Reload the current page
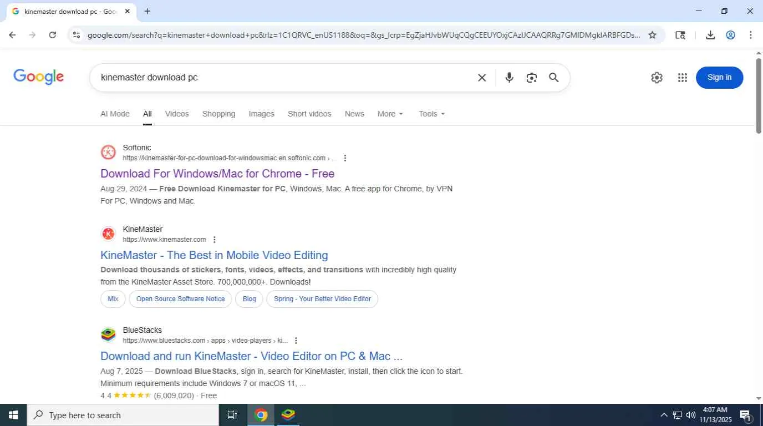This screenshot has height=426, width=763. click(52, 35)
